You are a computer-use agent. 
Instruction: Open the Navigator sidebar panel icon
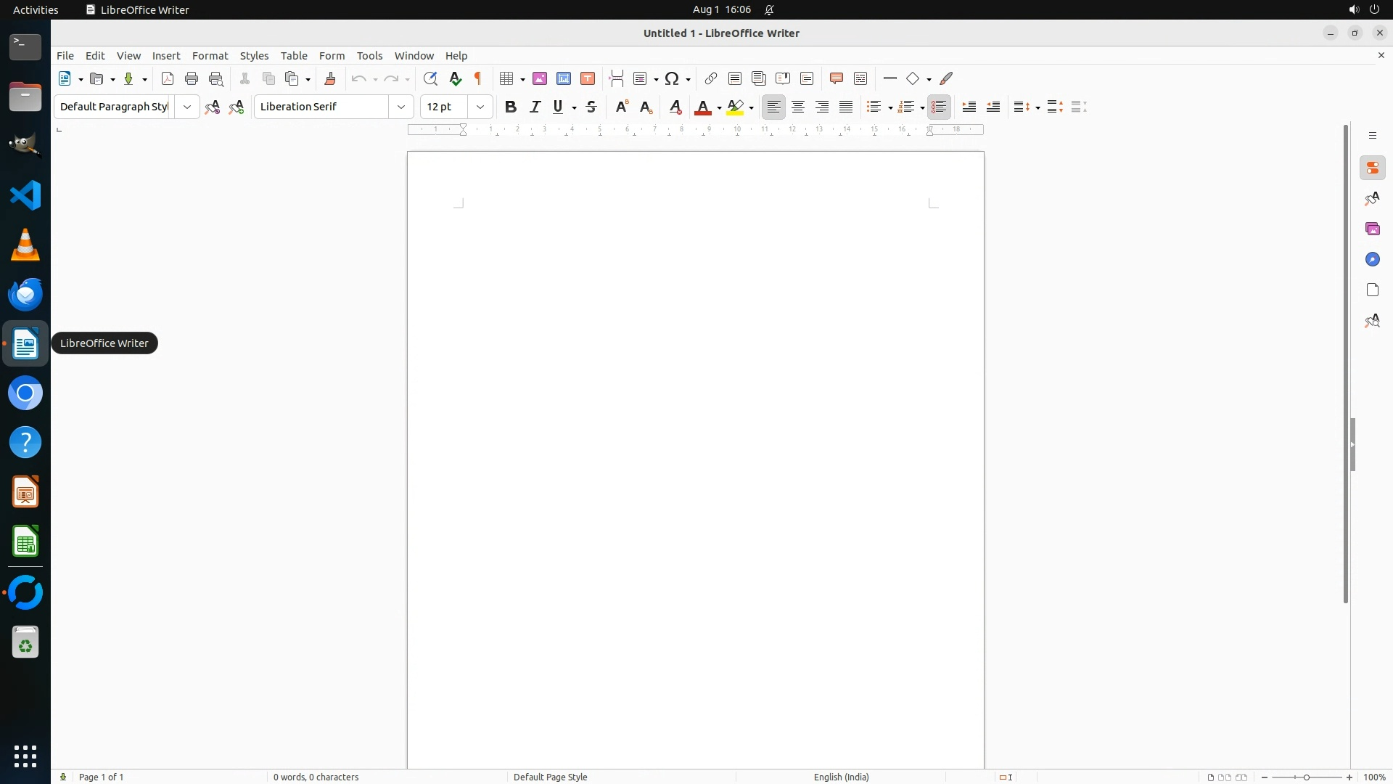pyautogui.click(x=1372, y=259)
